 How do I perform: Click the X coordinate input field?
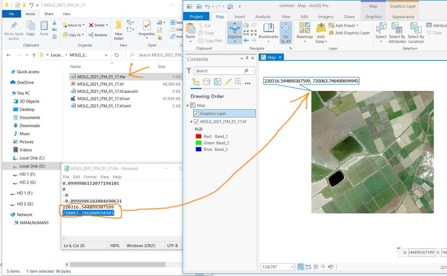421,252
